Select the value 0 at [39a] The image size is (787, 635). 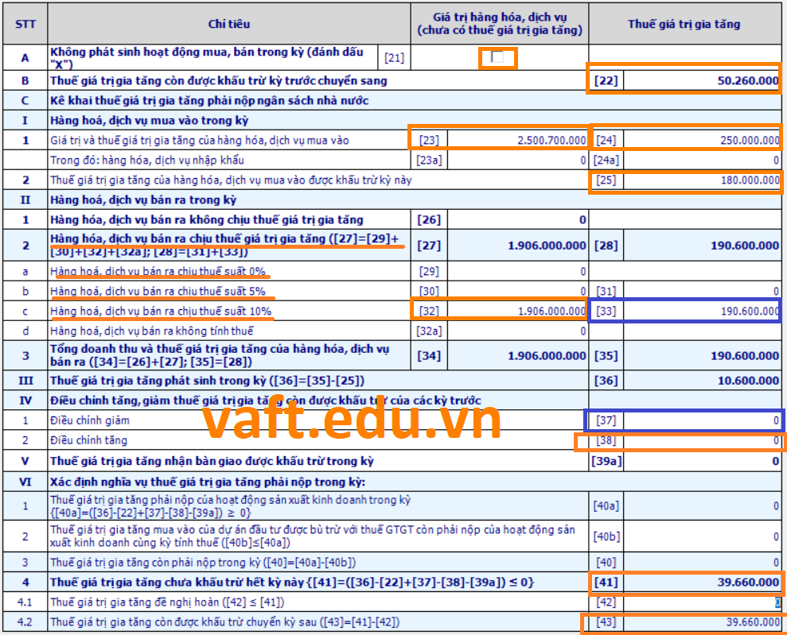tap(775, 461)
